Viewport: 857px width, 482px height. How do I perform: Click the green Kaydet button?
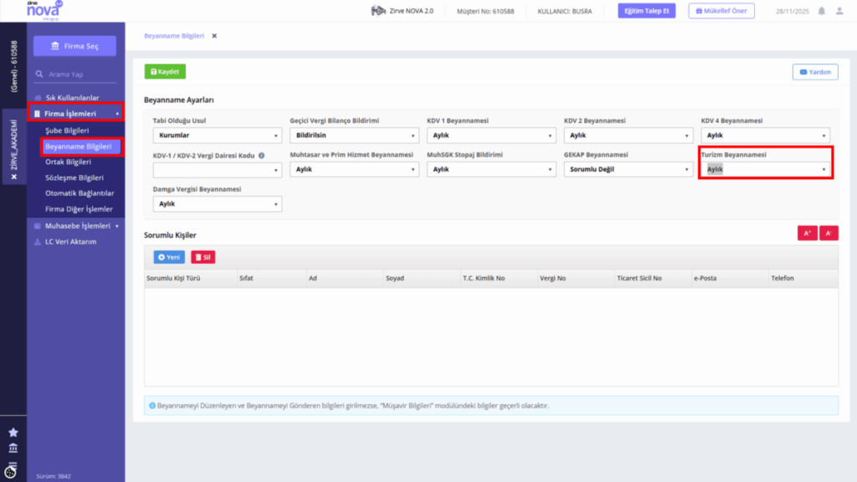pyautogui.click(x=165, y=72)
